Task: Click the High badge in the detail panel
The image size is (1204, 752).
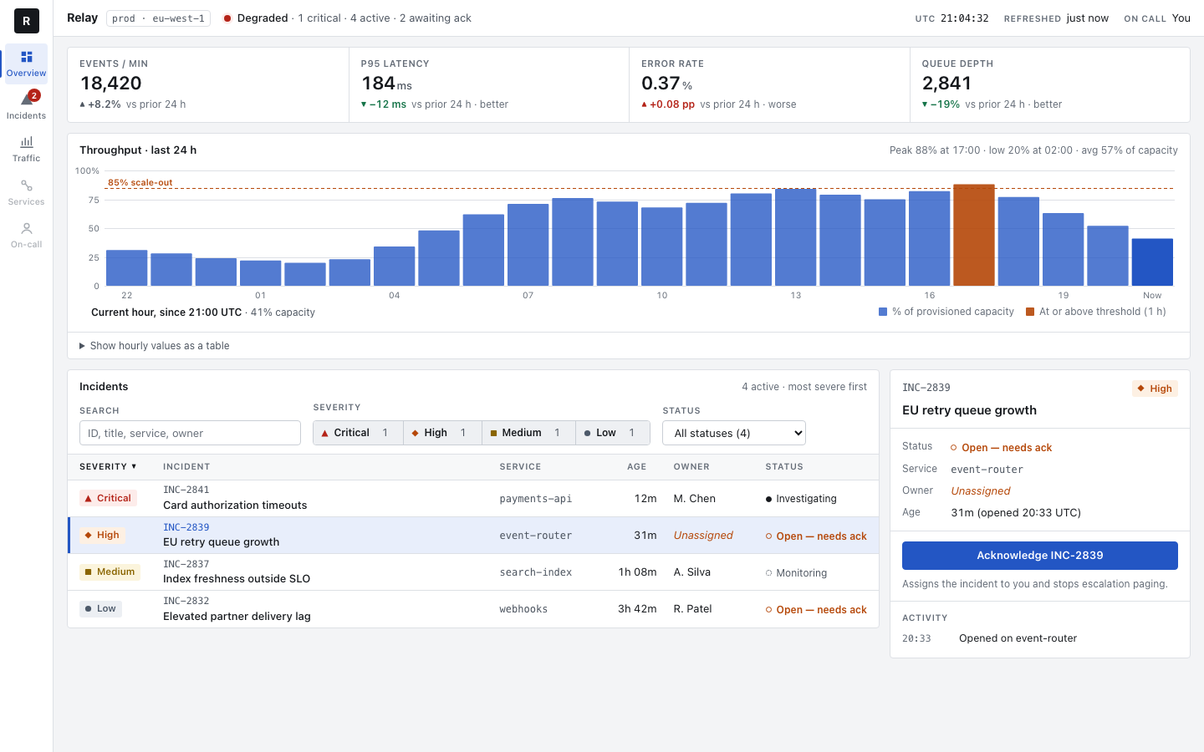Action: click(x=1155, y=389)
